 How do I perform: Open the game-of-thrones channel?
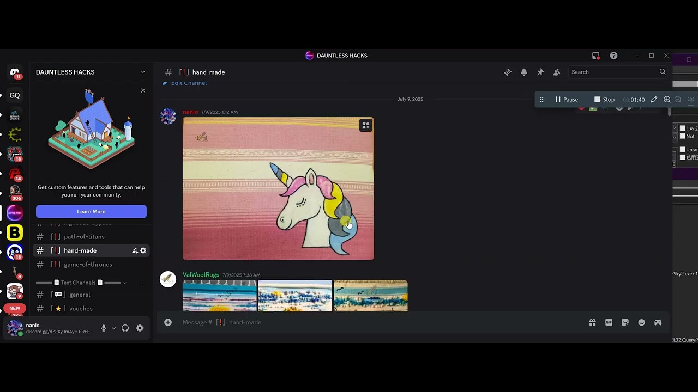coord(91,265)
